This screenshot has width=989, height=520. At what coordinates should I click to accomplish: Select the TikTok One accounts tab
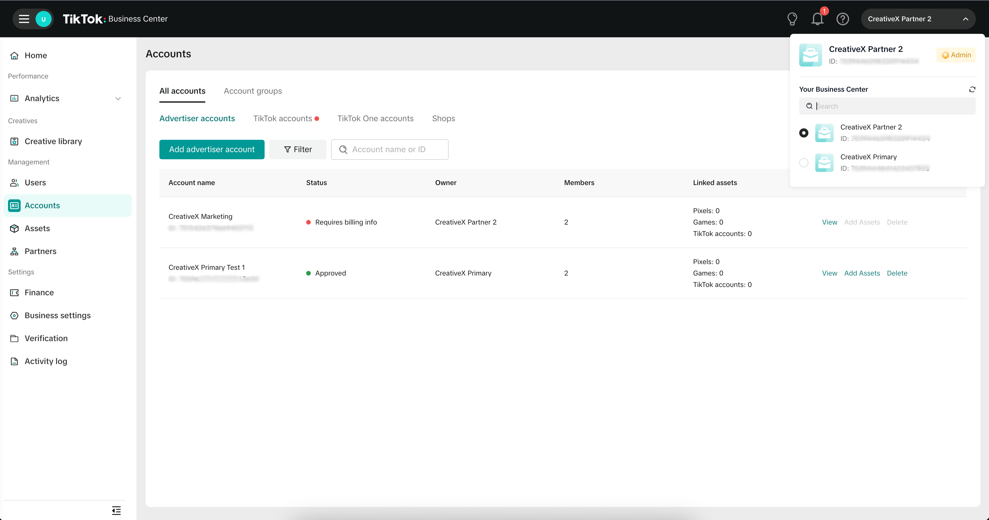[x=375, y=119]
